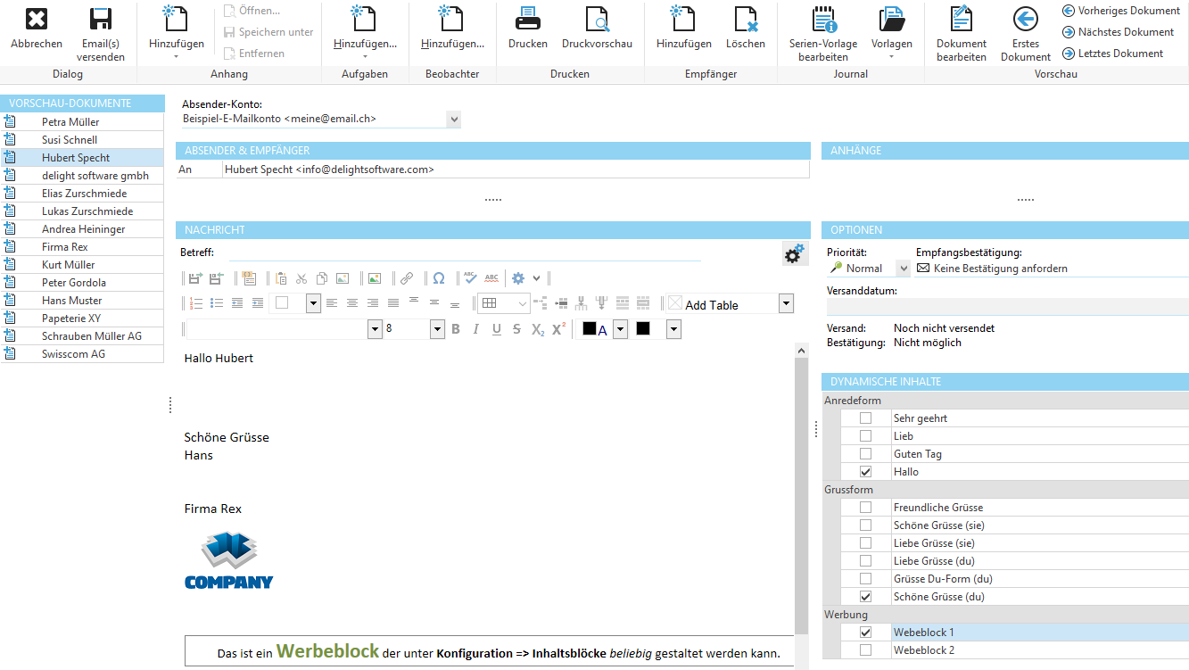Open the Absender-Konto dropdown
1189x670 pixels.
453,119
